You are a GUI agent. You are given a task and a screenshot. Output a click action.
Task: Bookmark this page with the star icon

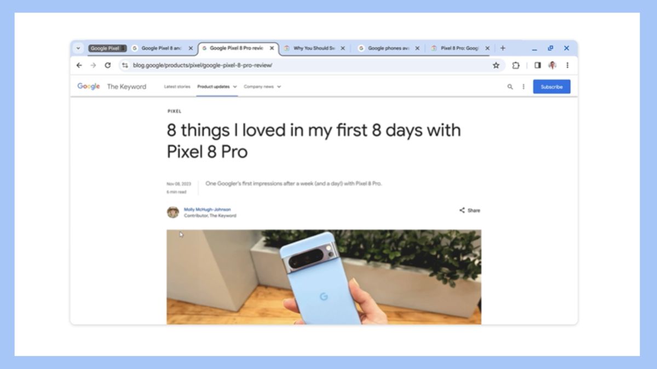click(x=496, y=65)
